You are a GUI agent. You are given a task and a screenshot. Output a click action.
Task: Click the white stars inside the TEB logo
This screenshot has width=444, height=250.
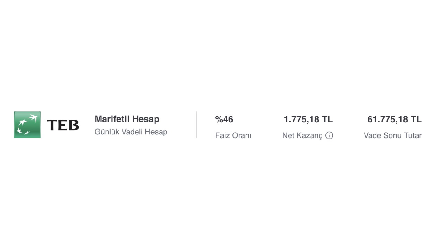(x=25, y=124)
